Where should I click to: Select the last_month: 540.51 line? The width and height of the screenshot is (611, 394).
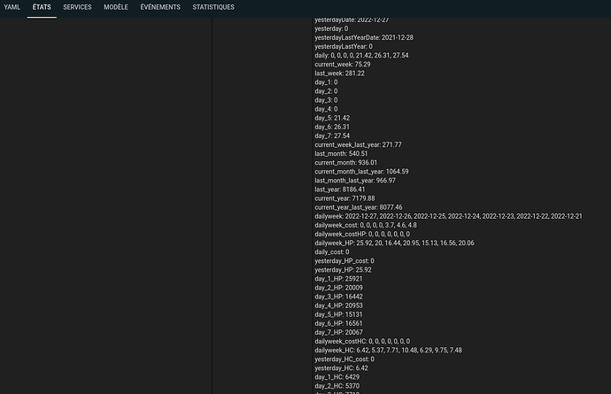point(342,153)
